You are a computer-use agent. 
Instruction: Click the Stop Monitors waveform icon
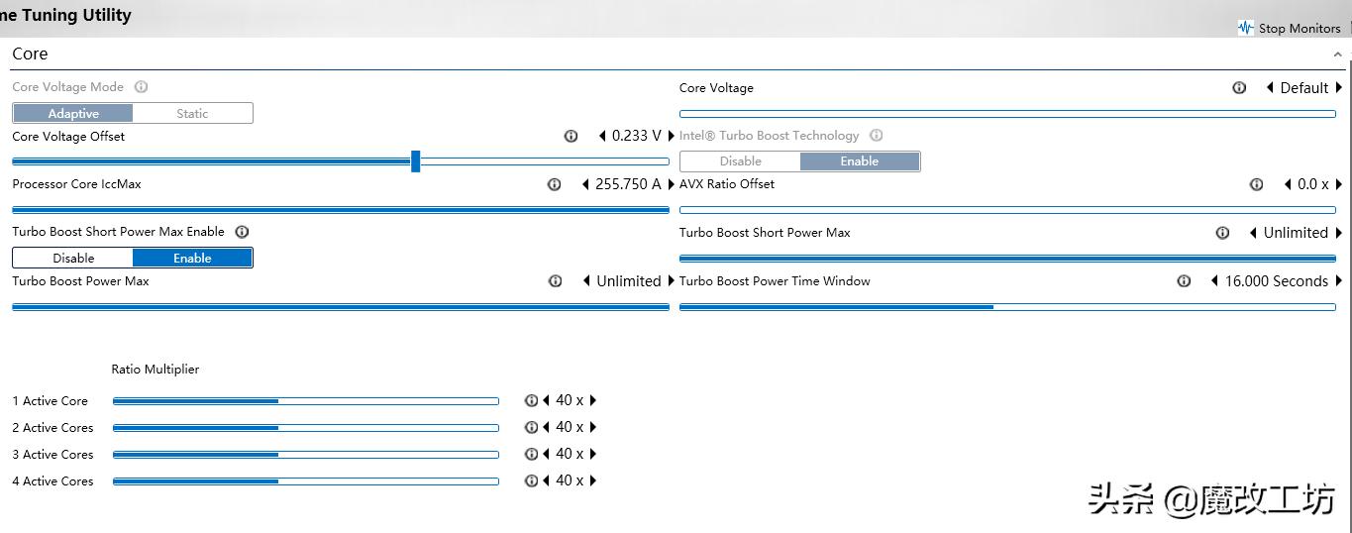(1245, 28)
